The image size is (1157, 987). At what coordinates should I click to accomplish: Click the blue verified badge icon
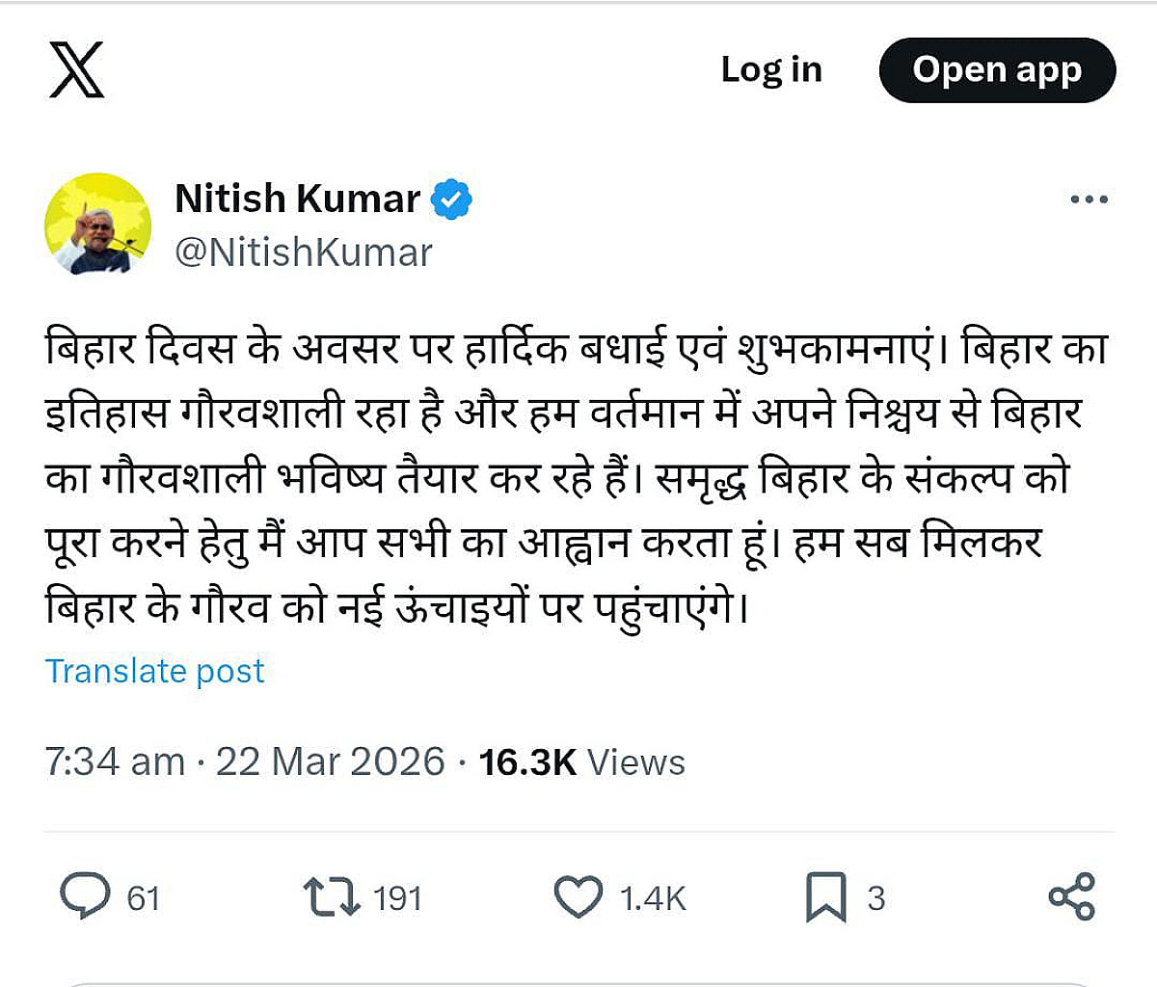[x=450, y=200]
